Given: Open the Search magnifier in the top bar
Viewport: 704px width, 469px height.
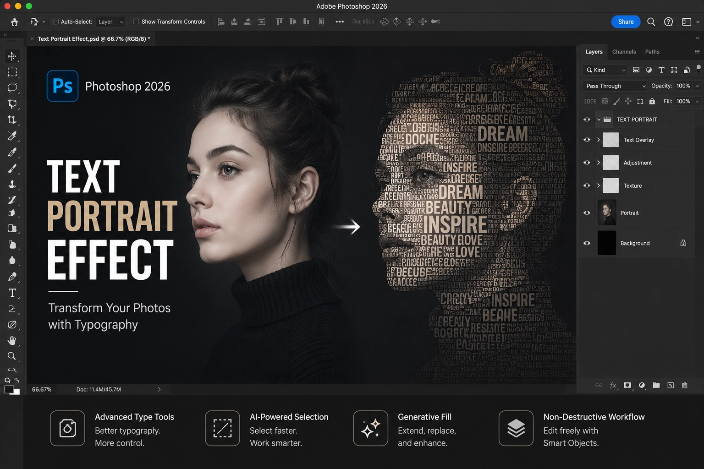Looking at the screenshot, I should [651, 22].
